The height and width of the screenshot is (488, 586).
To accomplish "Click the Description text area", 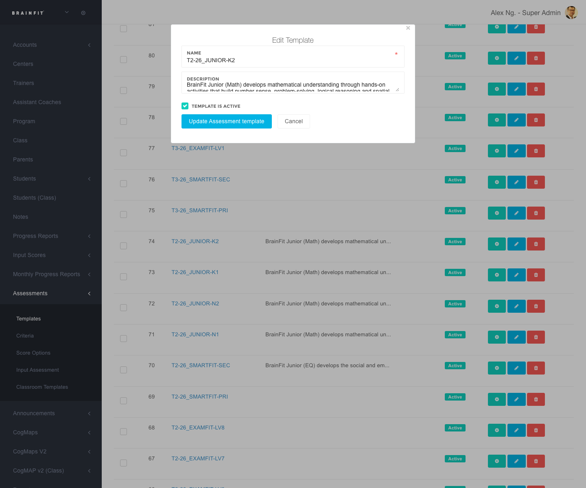I will [x=293, y=83].
